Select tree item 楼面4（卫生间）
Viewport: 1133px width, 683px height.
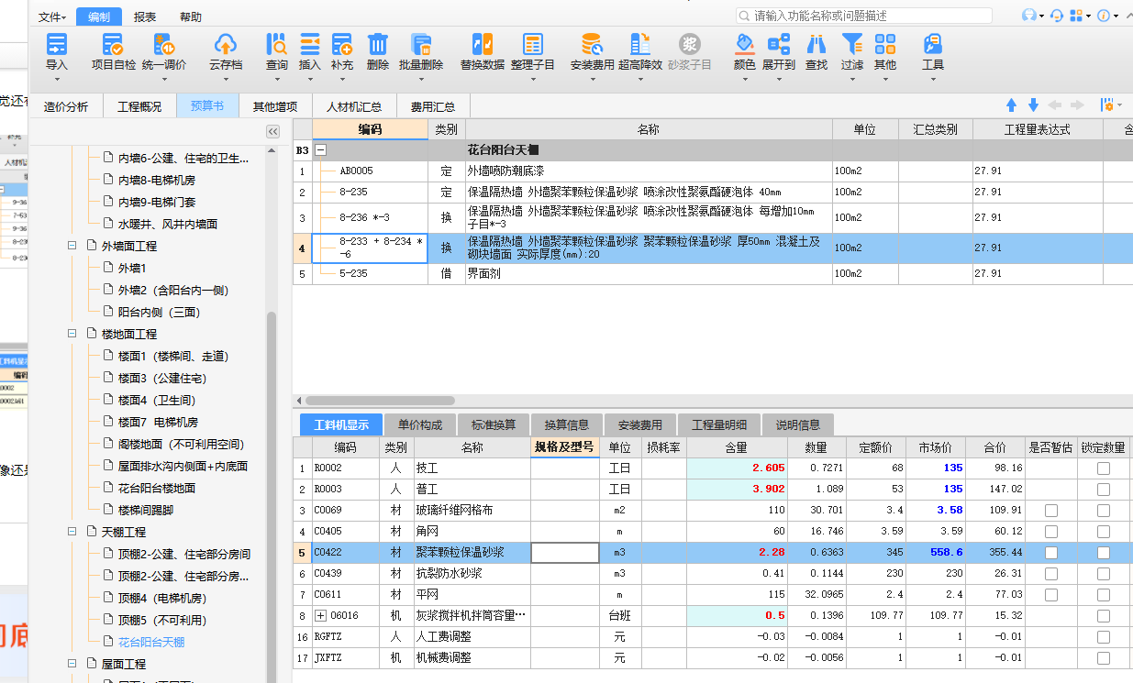[x=157, y=400]
